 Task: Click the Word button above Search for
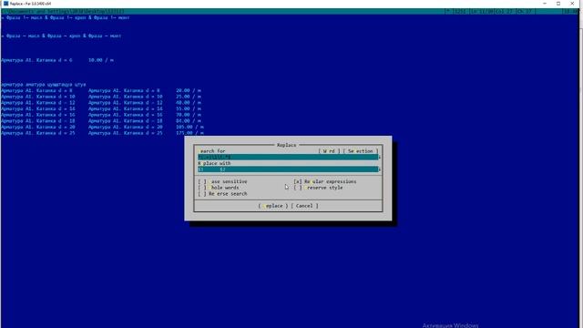[x=329, y=151]
